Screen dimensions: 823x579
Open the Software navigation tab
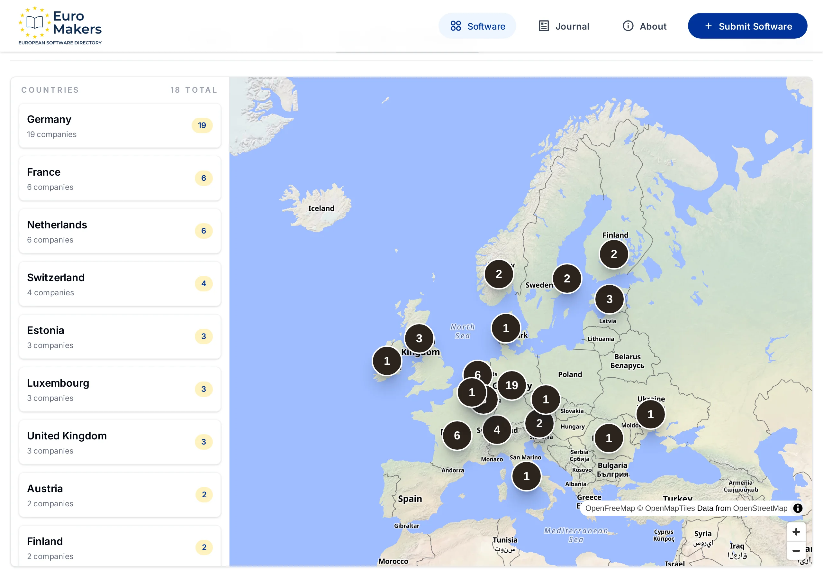[477, 26]
